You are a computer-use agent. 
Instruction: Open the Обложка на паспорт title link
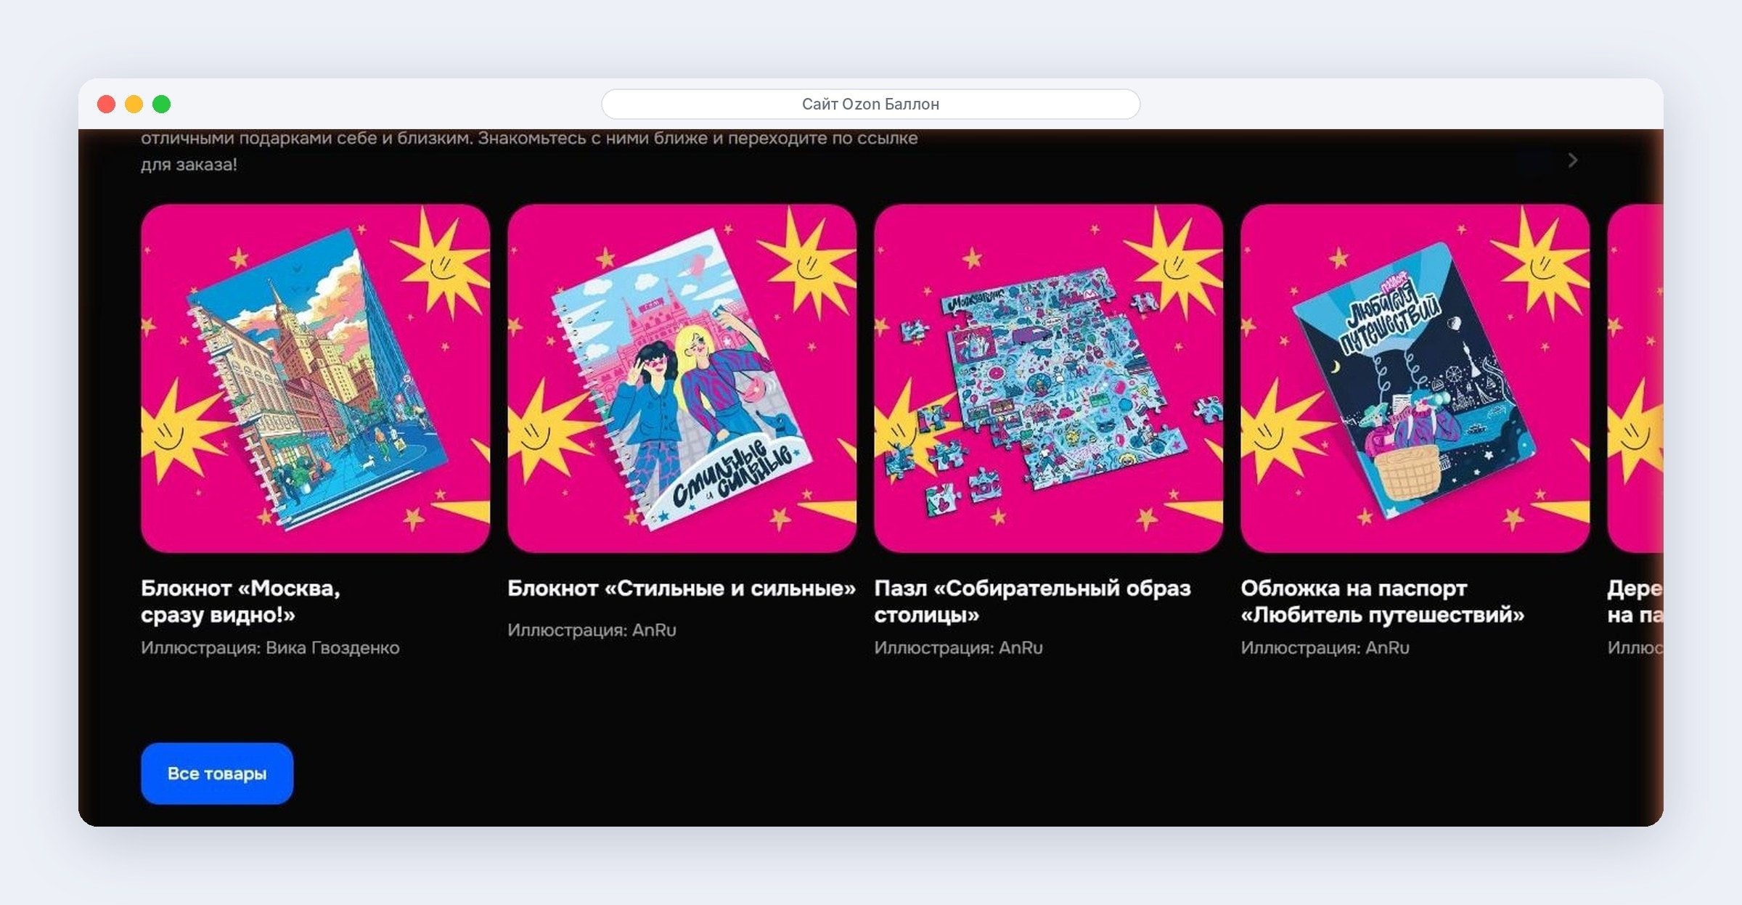(x=1383, y=601)
